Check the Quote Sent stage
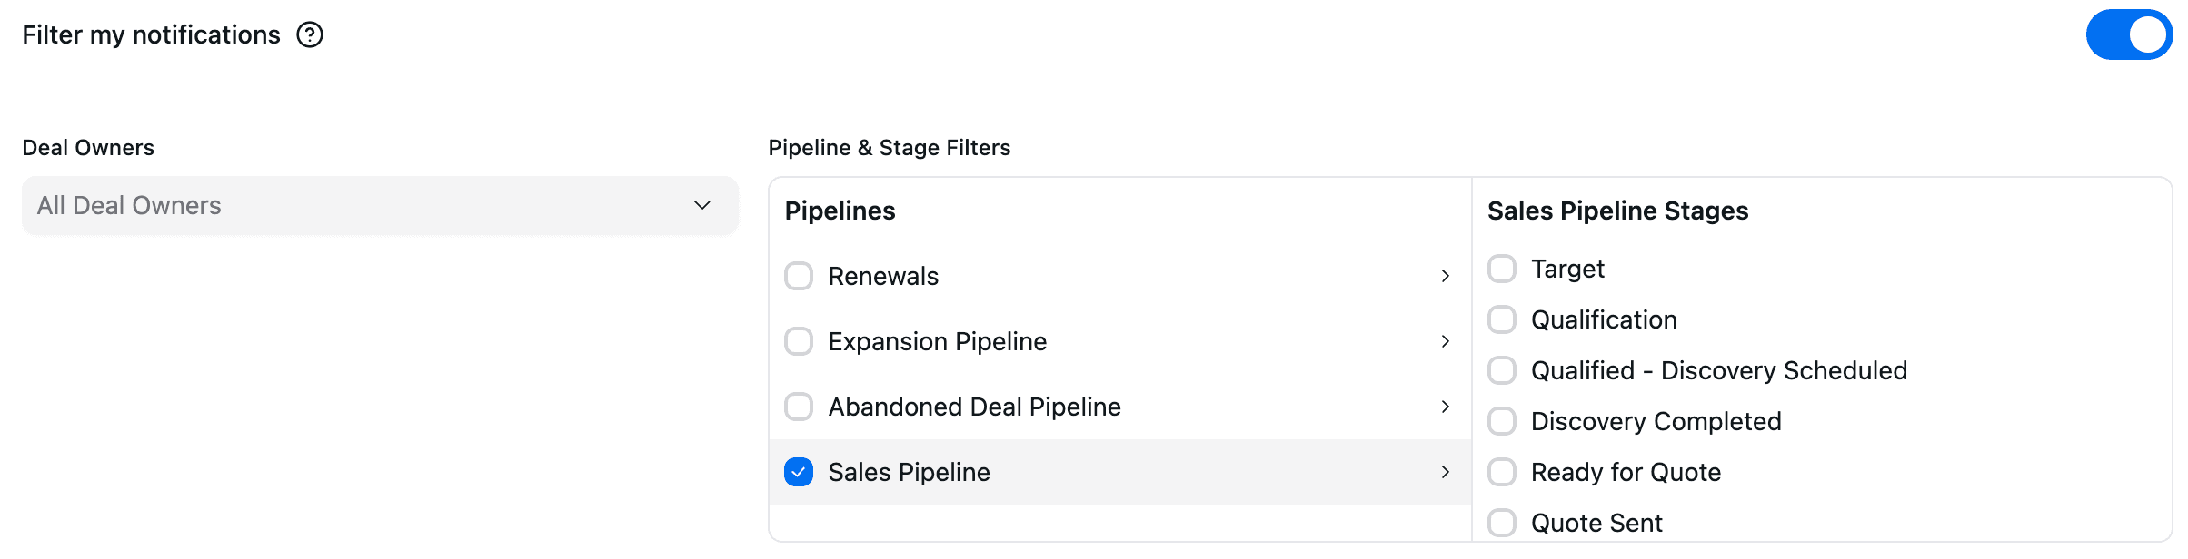The image size is (2188, 559). click(x=1502, y=523)
